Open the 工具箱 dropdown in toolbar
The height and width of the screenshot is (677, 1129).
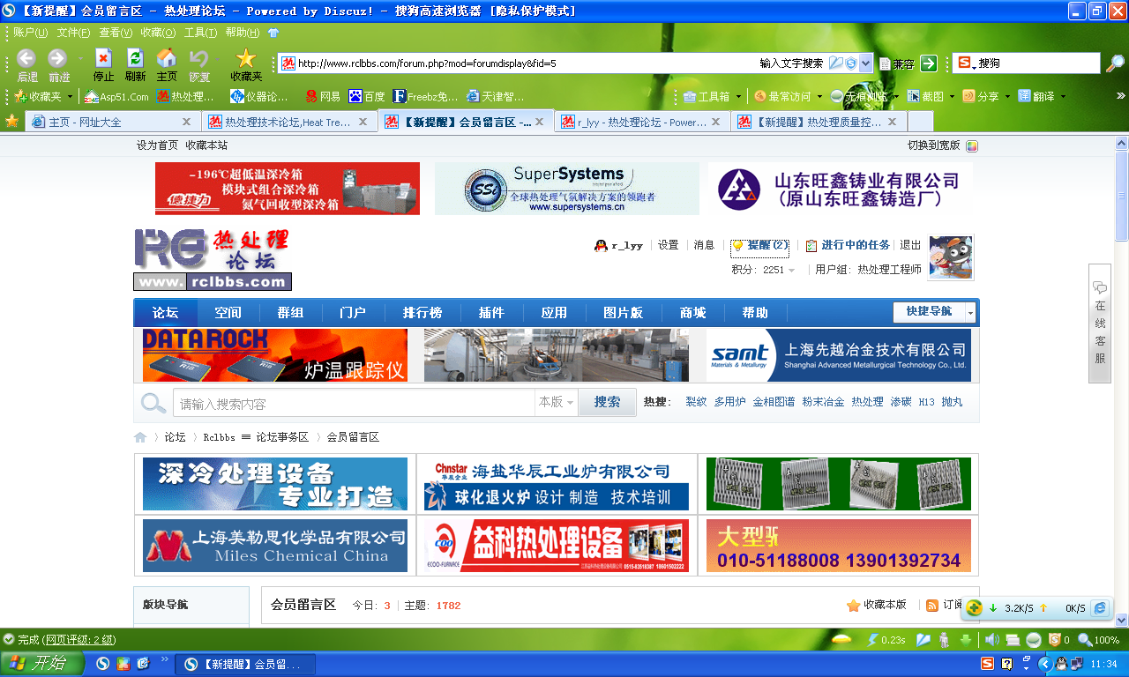737,97
